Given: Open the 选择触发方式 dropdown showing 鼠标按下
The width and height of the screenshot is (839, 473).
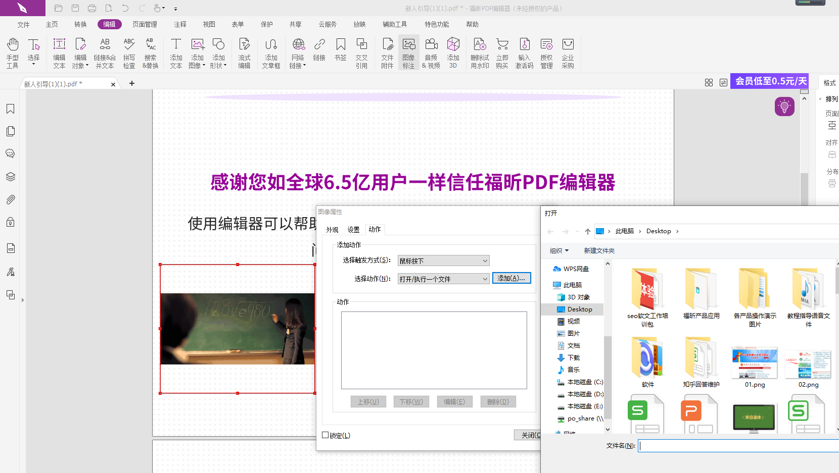Looking at the screenshot, I should pyautogui.click(x=443, y=260).
